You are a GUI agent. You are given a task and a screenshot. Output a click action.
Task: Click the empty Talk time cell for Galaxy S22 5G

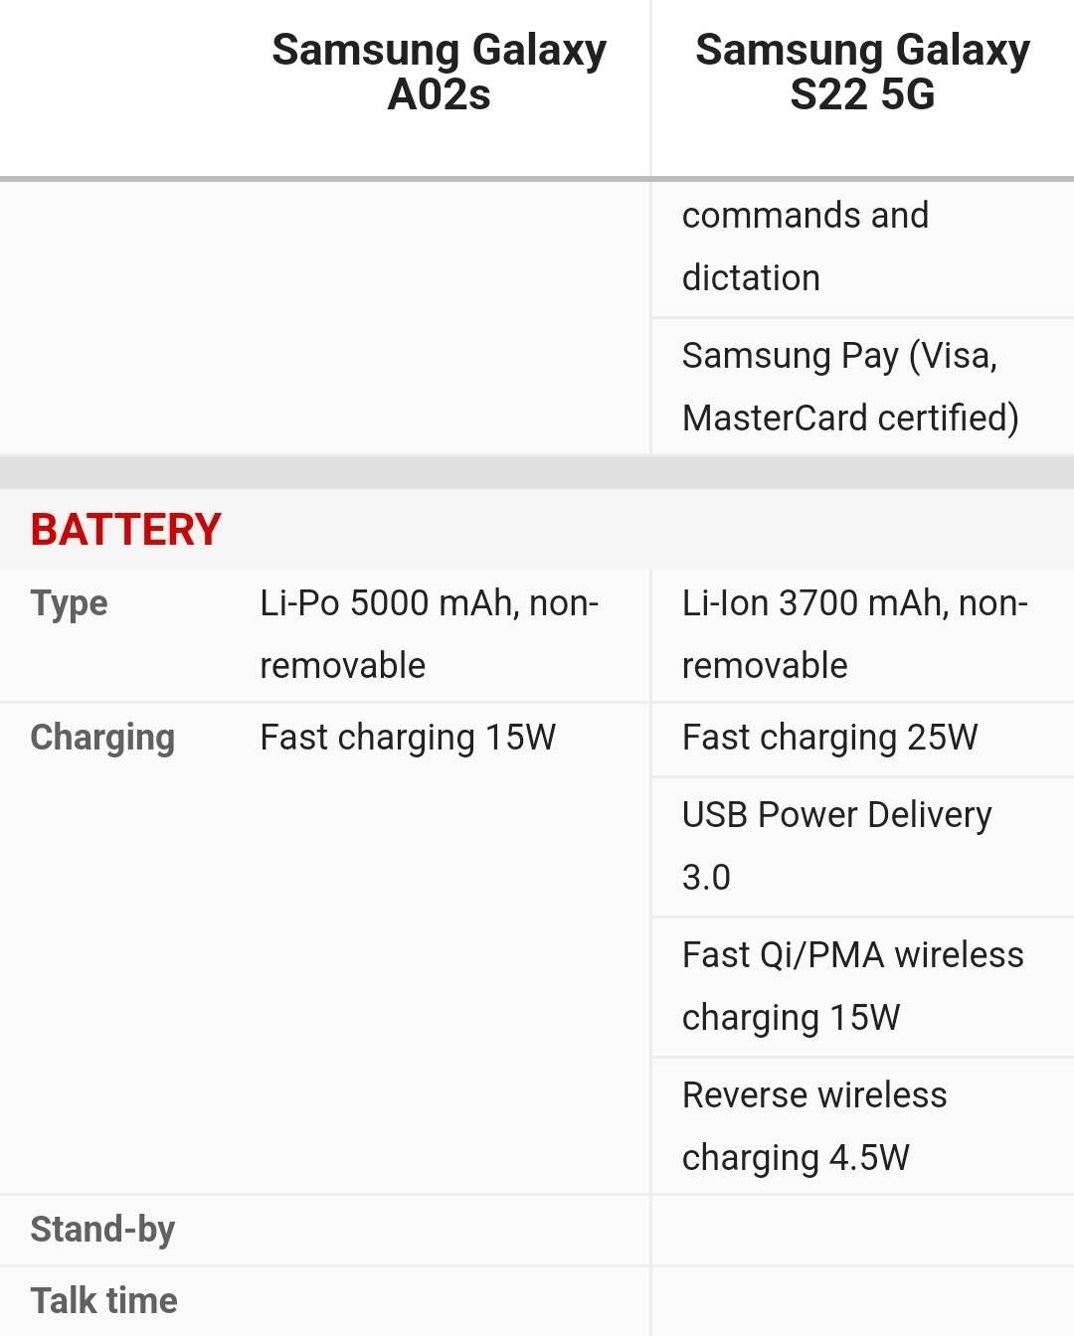862,1301
